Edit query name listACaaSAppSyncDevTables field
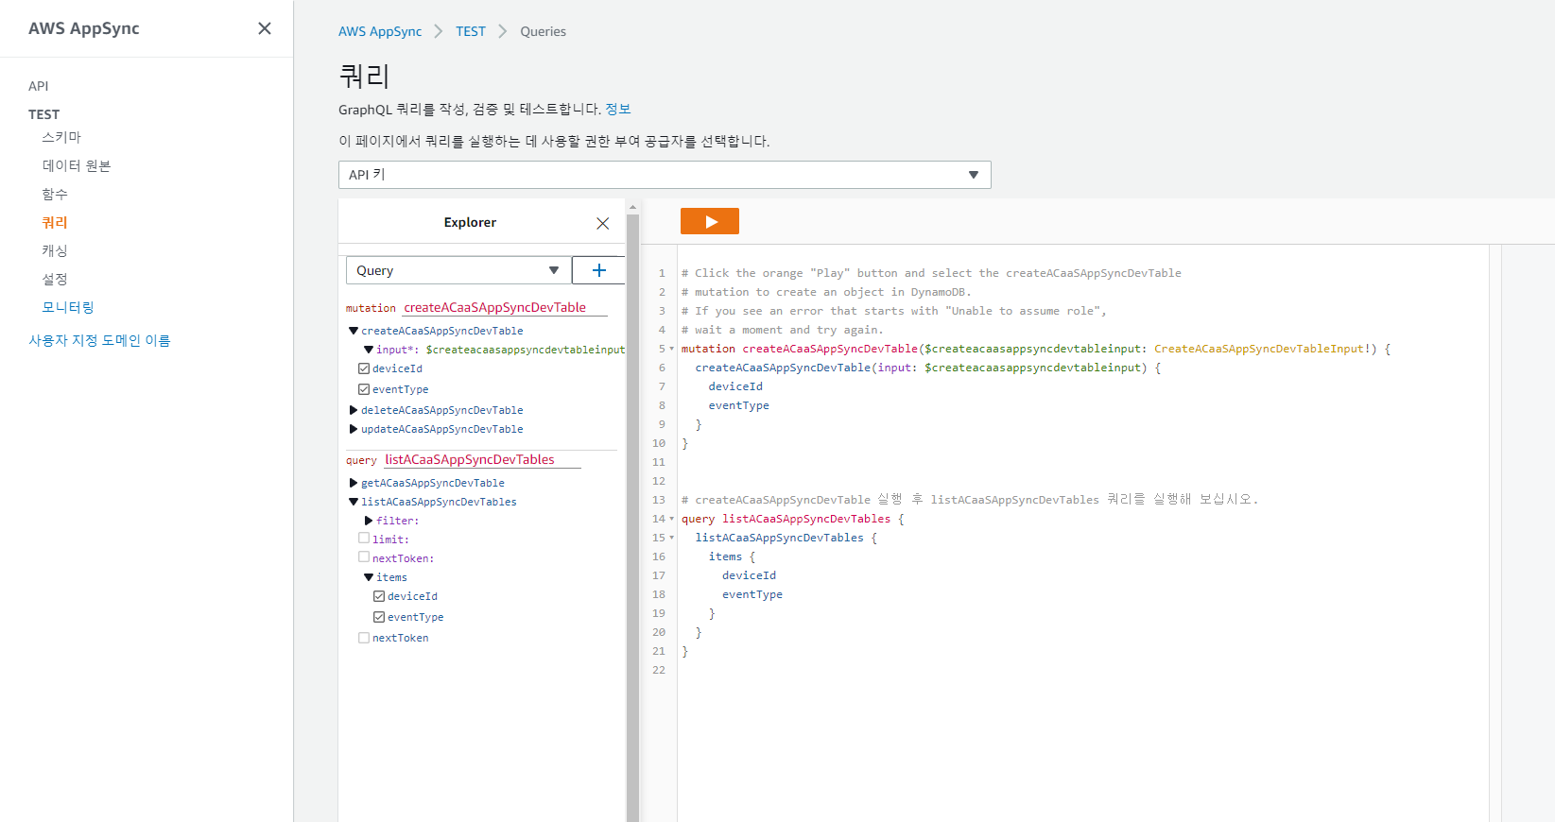 (482, 459)
